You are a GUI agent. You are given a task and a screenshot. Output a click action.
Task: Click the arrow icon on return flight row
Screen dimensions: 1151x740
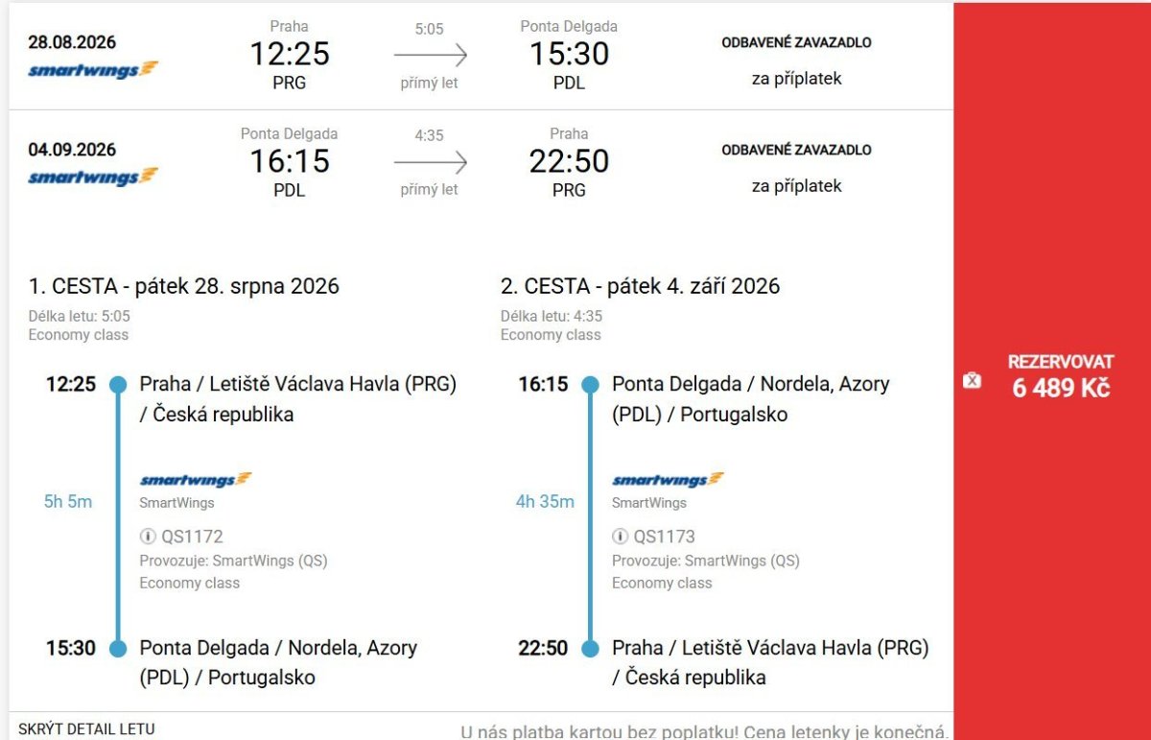pos(430,161)
